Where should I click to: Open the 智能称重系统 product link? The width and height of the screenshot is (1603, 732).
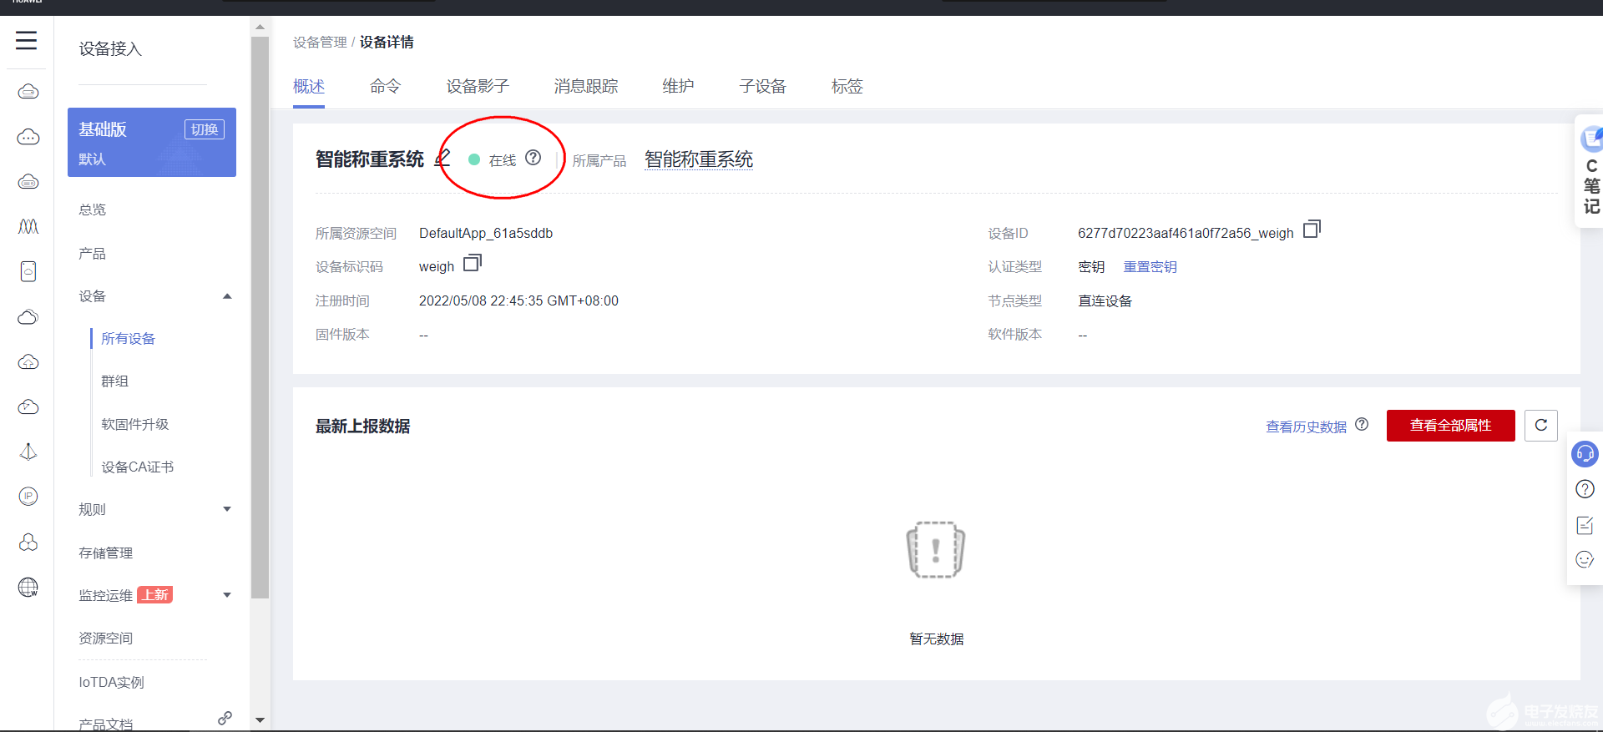tap(699, 159)
